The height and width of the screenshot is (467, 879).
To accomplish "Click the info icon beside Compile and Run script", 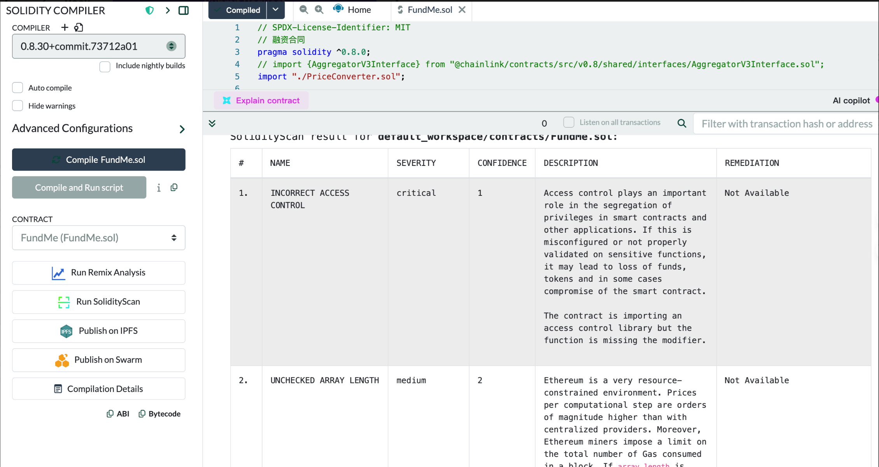I will tap(159, 188).
